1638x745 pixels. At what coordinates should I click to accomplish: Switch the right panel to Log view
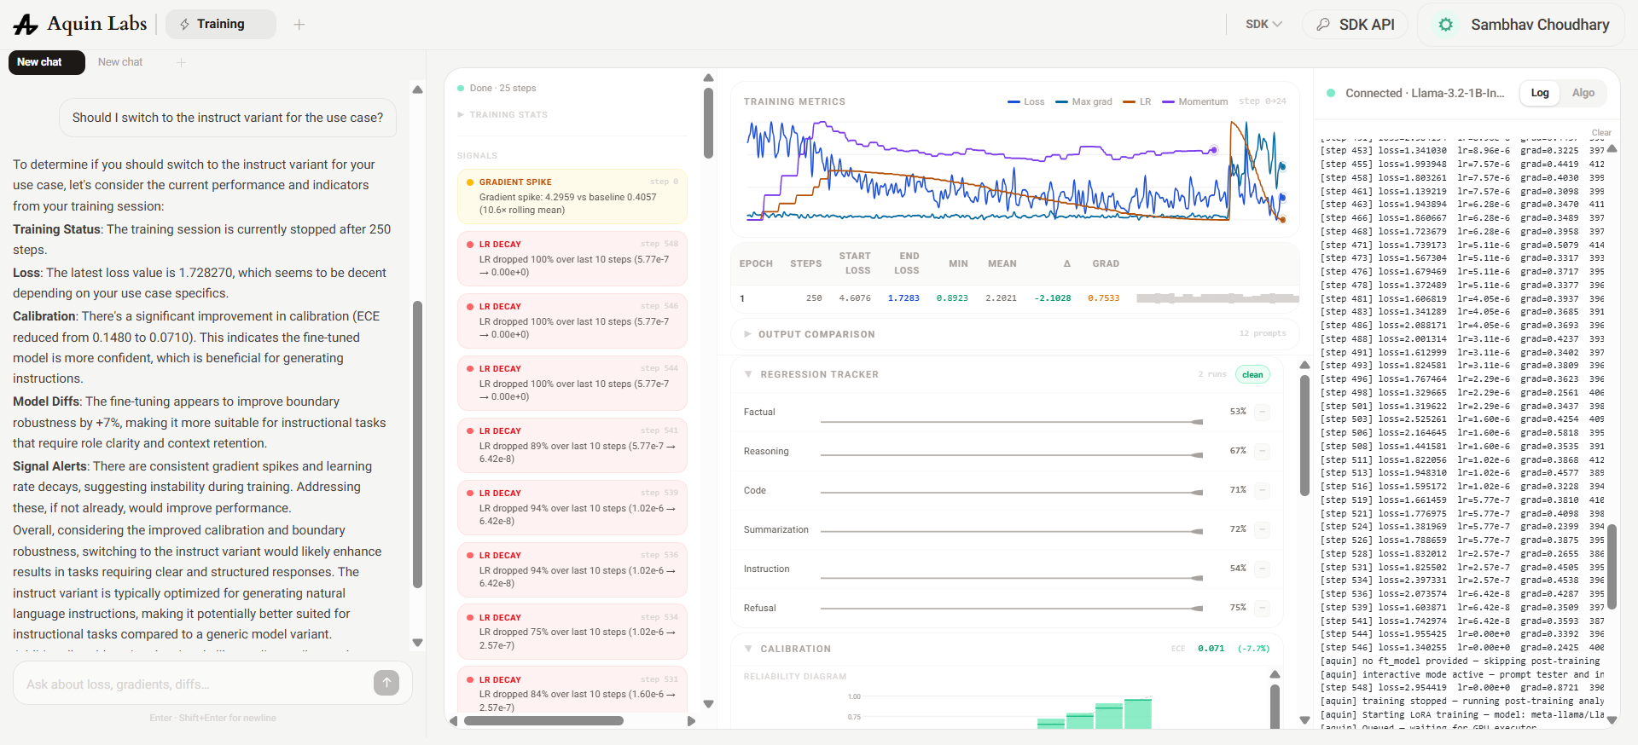pos(1539,93)
